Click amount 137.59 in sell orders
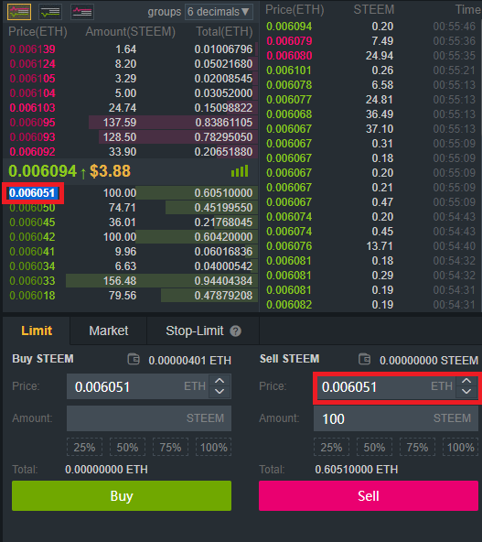The height and width of the screenshot is (542, 482). coord(120,123)
